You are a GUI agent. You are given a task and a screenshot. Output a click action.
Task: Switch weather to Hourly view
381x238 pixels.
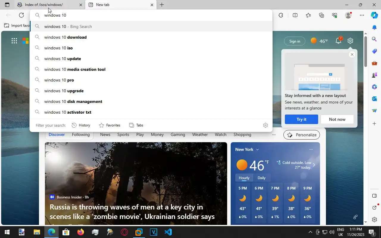click(244, 178)
